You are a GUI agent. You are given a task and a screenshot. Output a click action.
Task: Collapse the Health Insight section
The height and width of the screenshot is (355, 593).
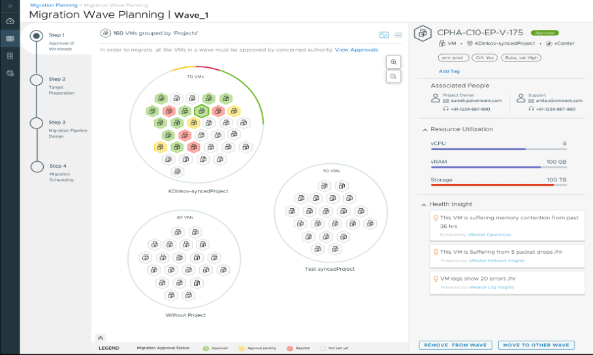coord(425,204)
